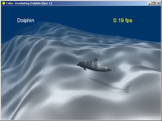Click the yellow "0.19 fps" counter
The width and height of the screenshot is (162, 121).
[x=123, y=21]
